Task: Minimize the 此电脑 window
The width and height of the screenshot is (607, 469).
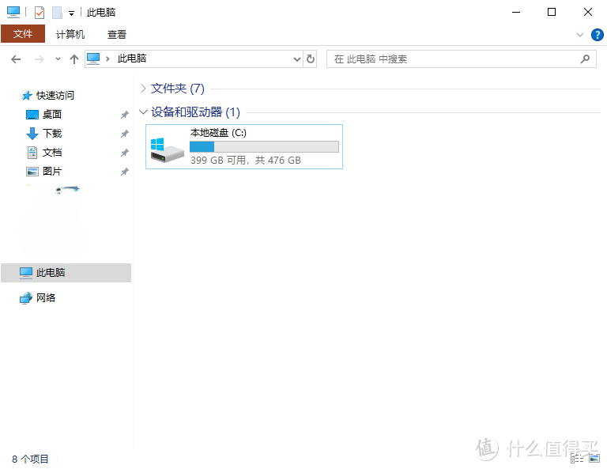Action: click(515, 12)
